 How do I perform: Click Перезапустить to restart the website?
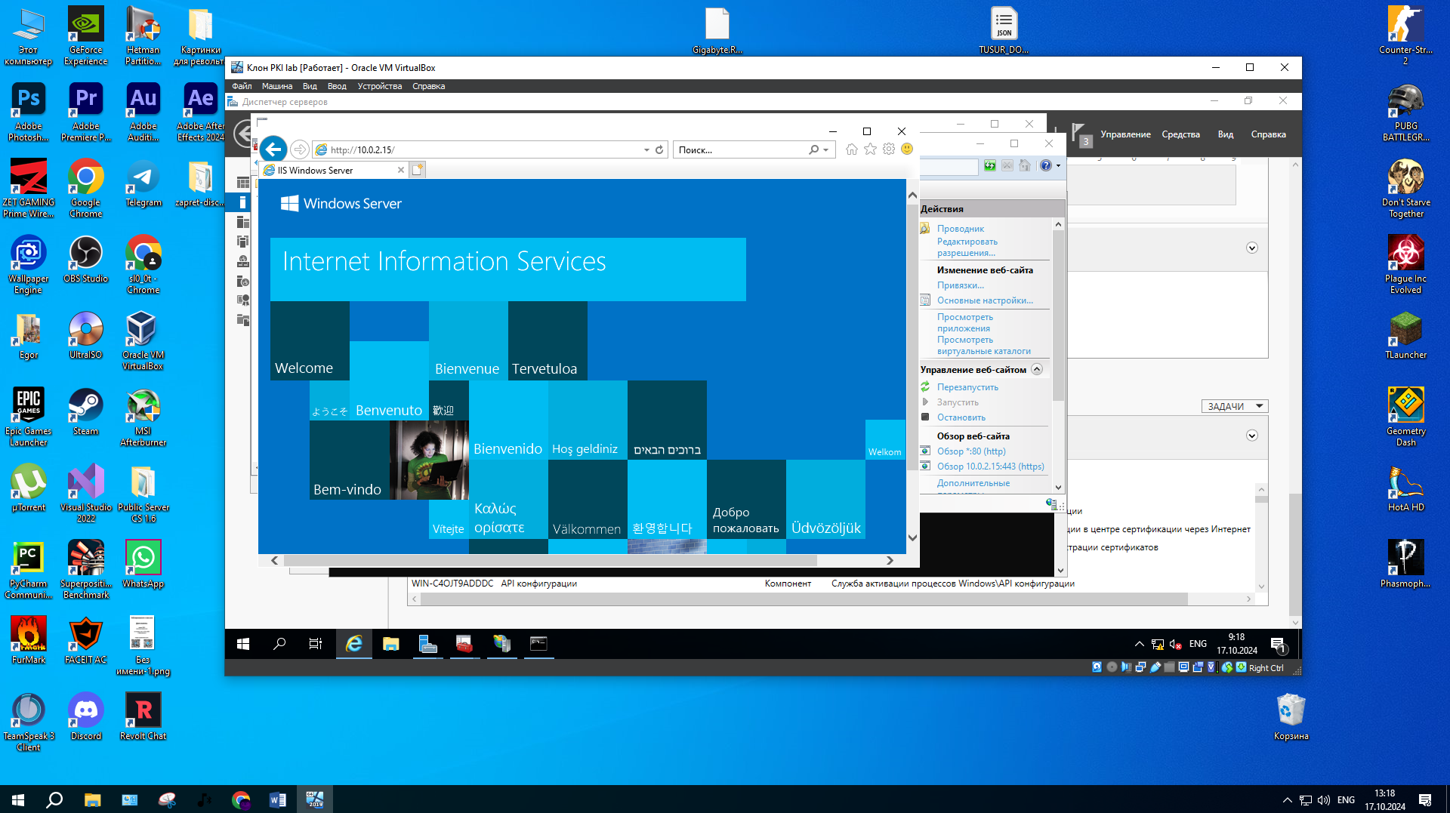967,387
